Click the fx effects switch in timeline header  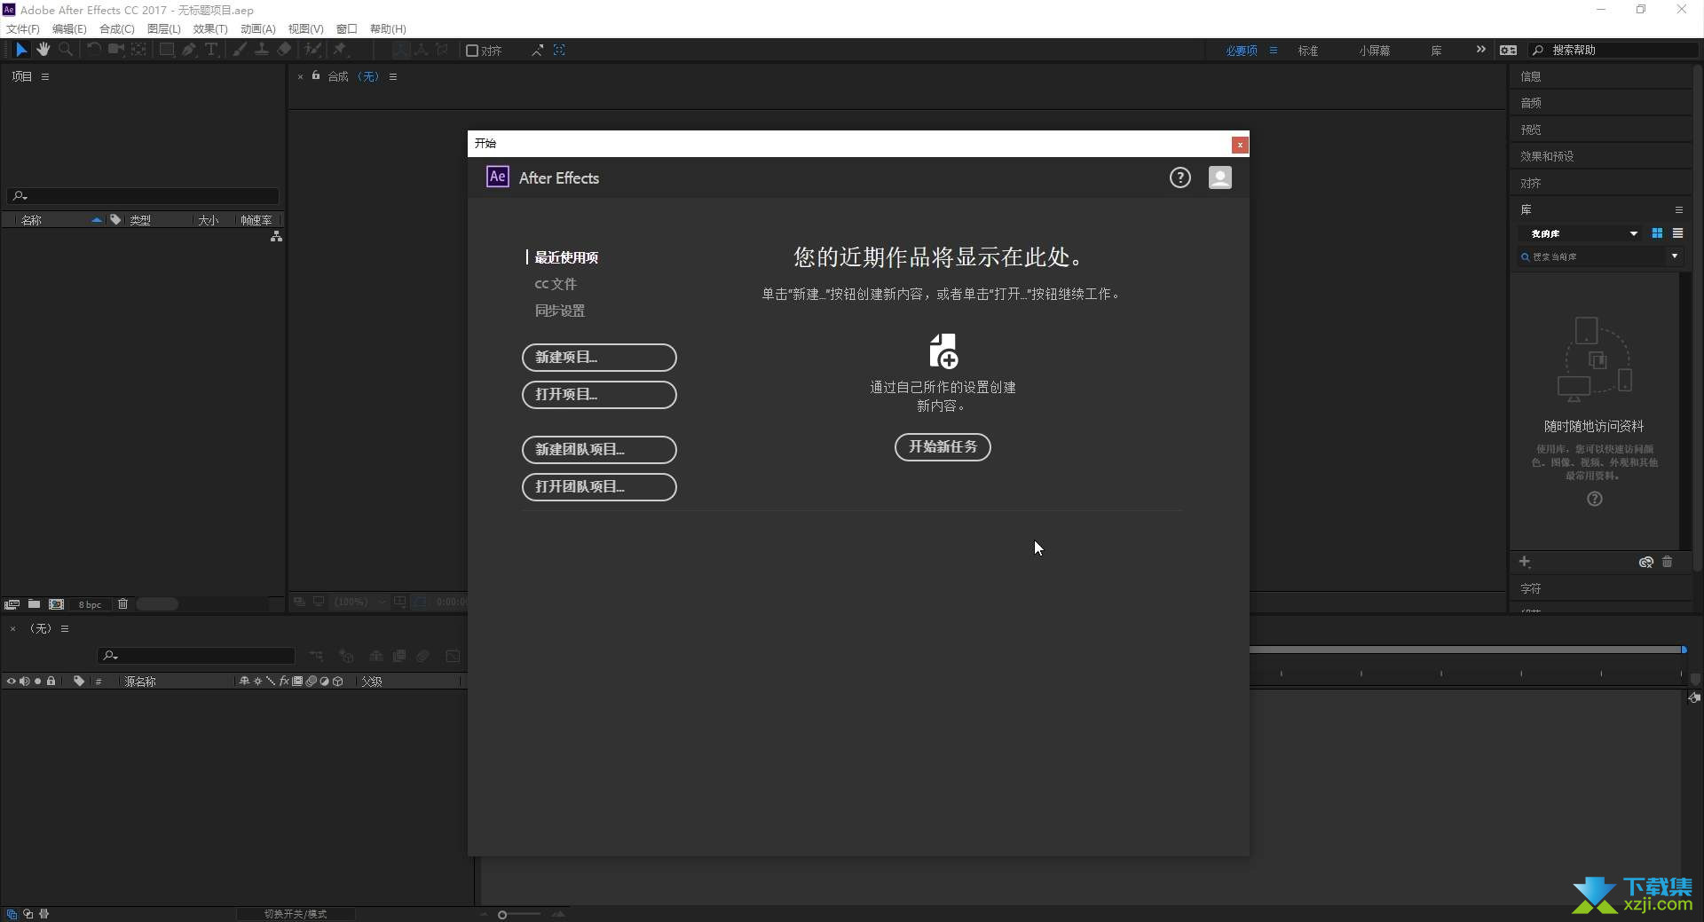pyautogui.click(x=284, y=682)
